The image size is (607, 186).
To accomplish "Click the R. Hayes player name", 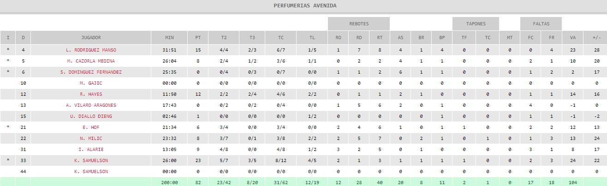I will coord(91,94).
